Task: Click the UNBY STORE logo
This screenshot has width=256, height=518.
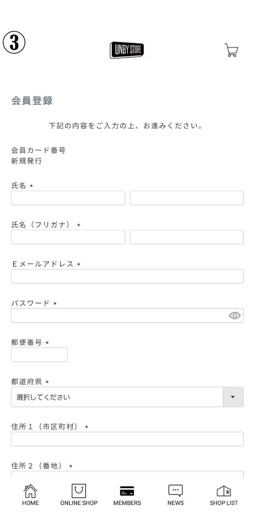Action: [127, 50]
